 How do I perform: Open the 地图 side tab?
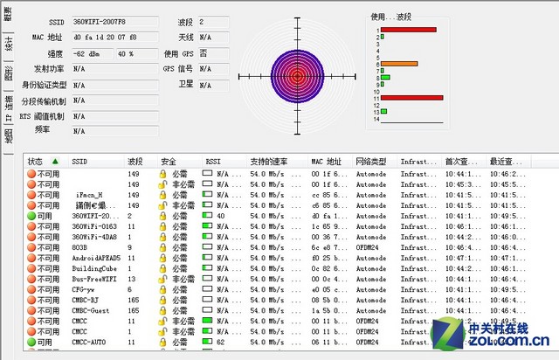click(8, 136)
